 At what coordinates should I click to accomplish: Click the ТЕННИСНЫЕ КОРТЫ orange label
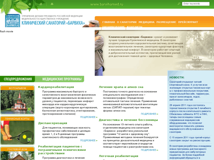click(x=17, y=119)
